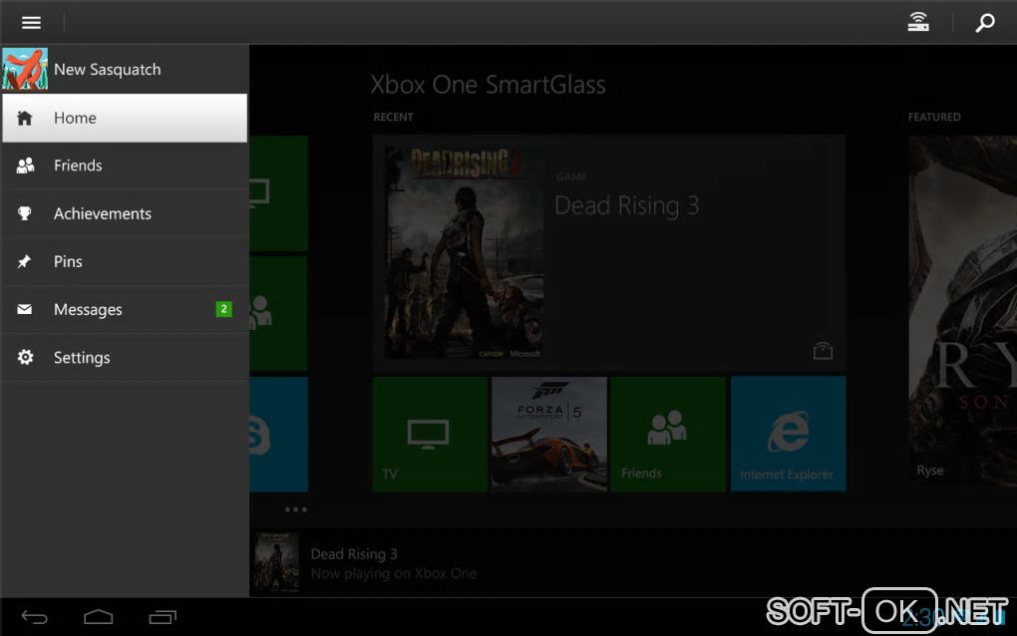Open the TV tile
1017x636 pixels.
(430, 434)
